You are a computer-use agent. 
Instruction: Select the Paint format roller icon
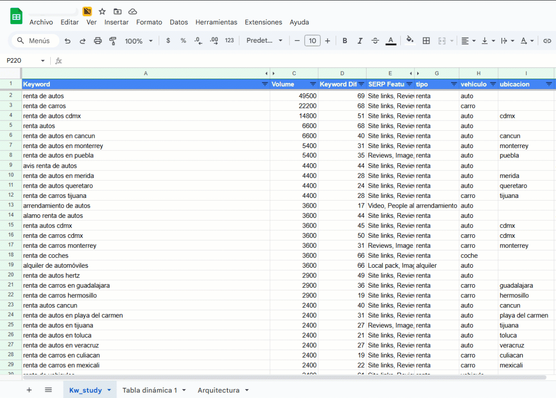click(x=113, y=41)
